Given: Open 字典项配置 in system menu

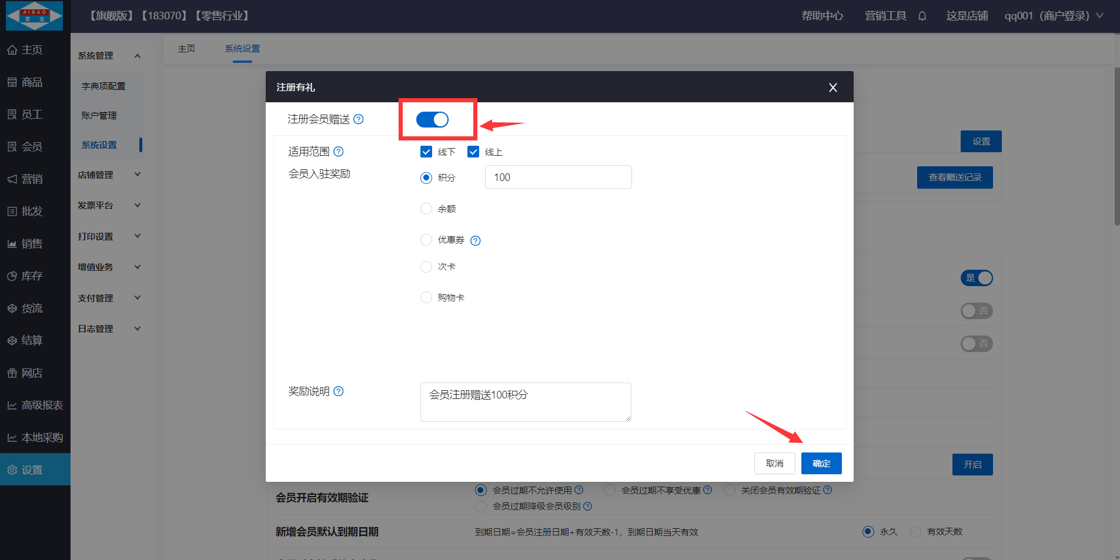Looking at the screenshot, I should click(103, 86).
